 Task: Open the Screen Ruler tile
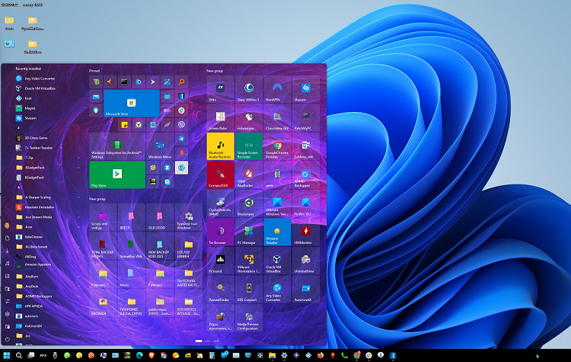click(x=220, y=118)
